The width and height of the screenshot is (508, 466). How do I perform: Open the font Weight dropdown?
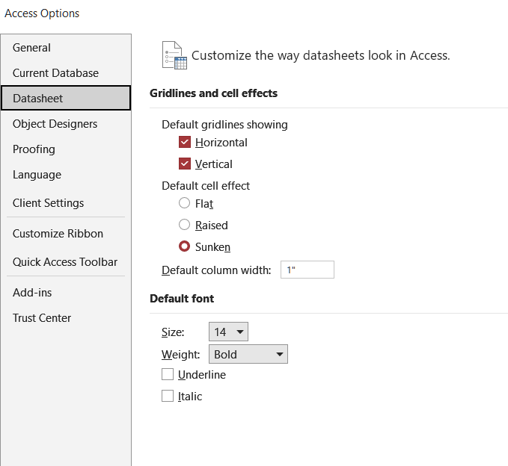(x=248, y=354)
